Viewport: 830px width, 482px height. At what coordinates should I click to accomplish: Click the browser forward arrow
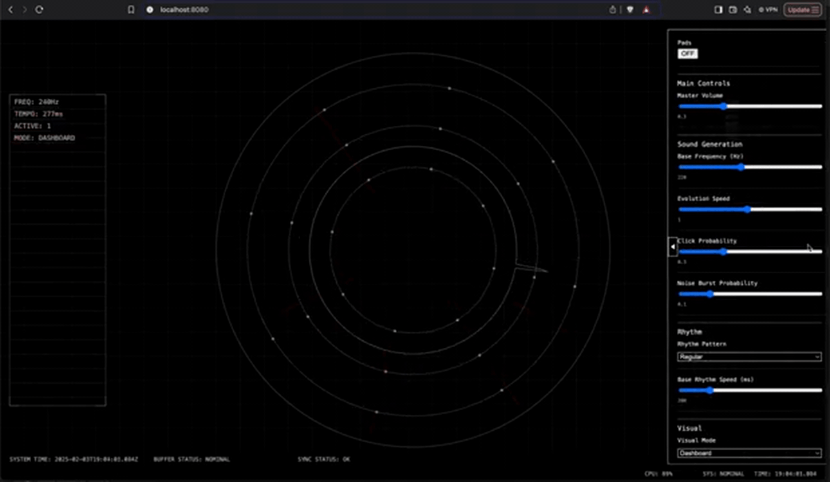(26, 10)
